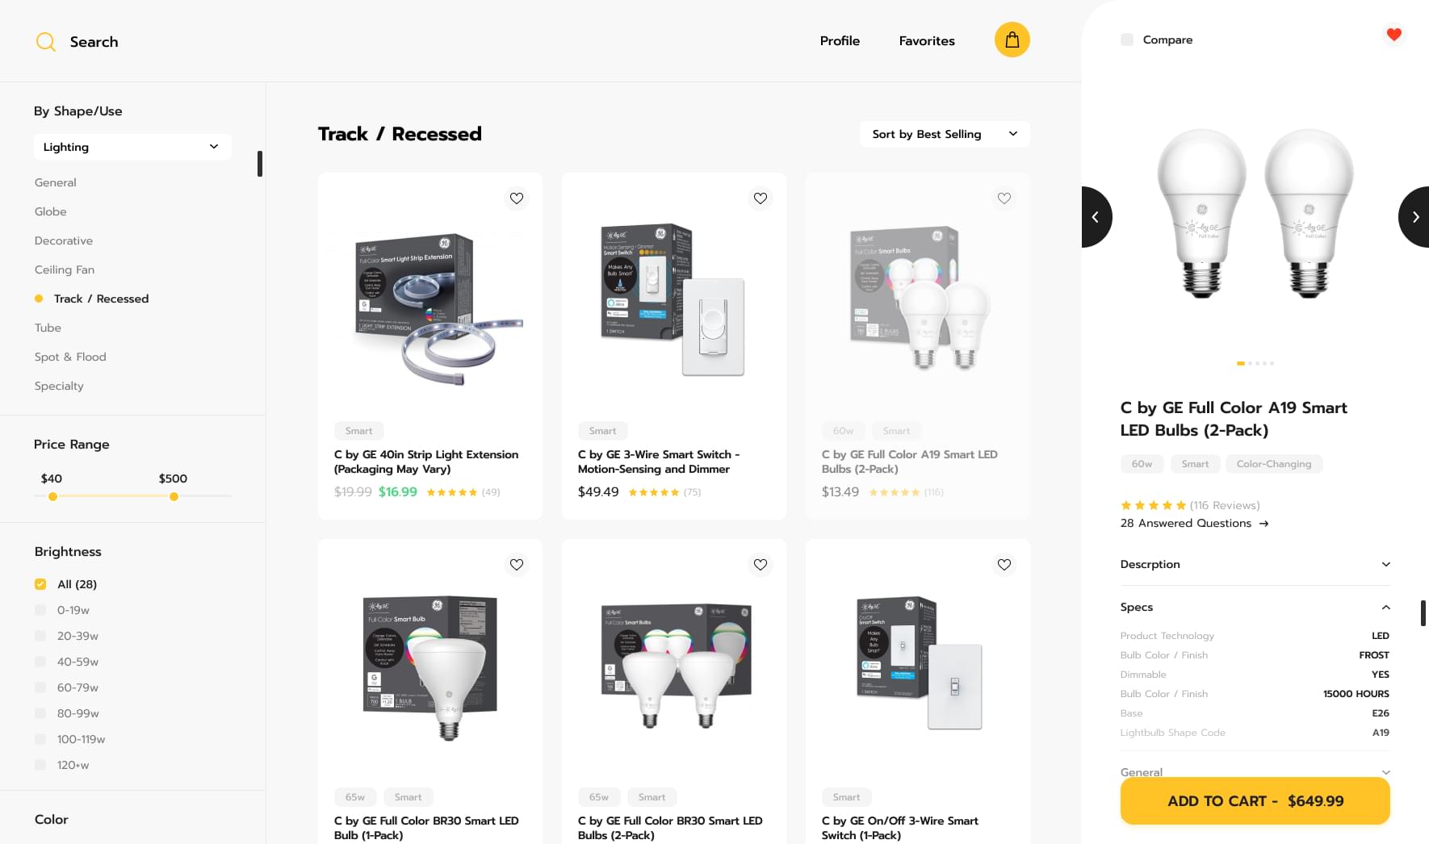Open the Sort by Best Selling dropdown
The image size is (1429, 844).
[945, 134]
